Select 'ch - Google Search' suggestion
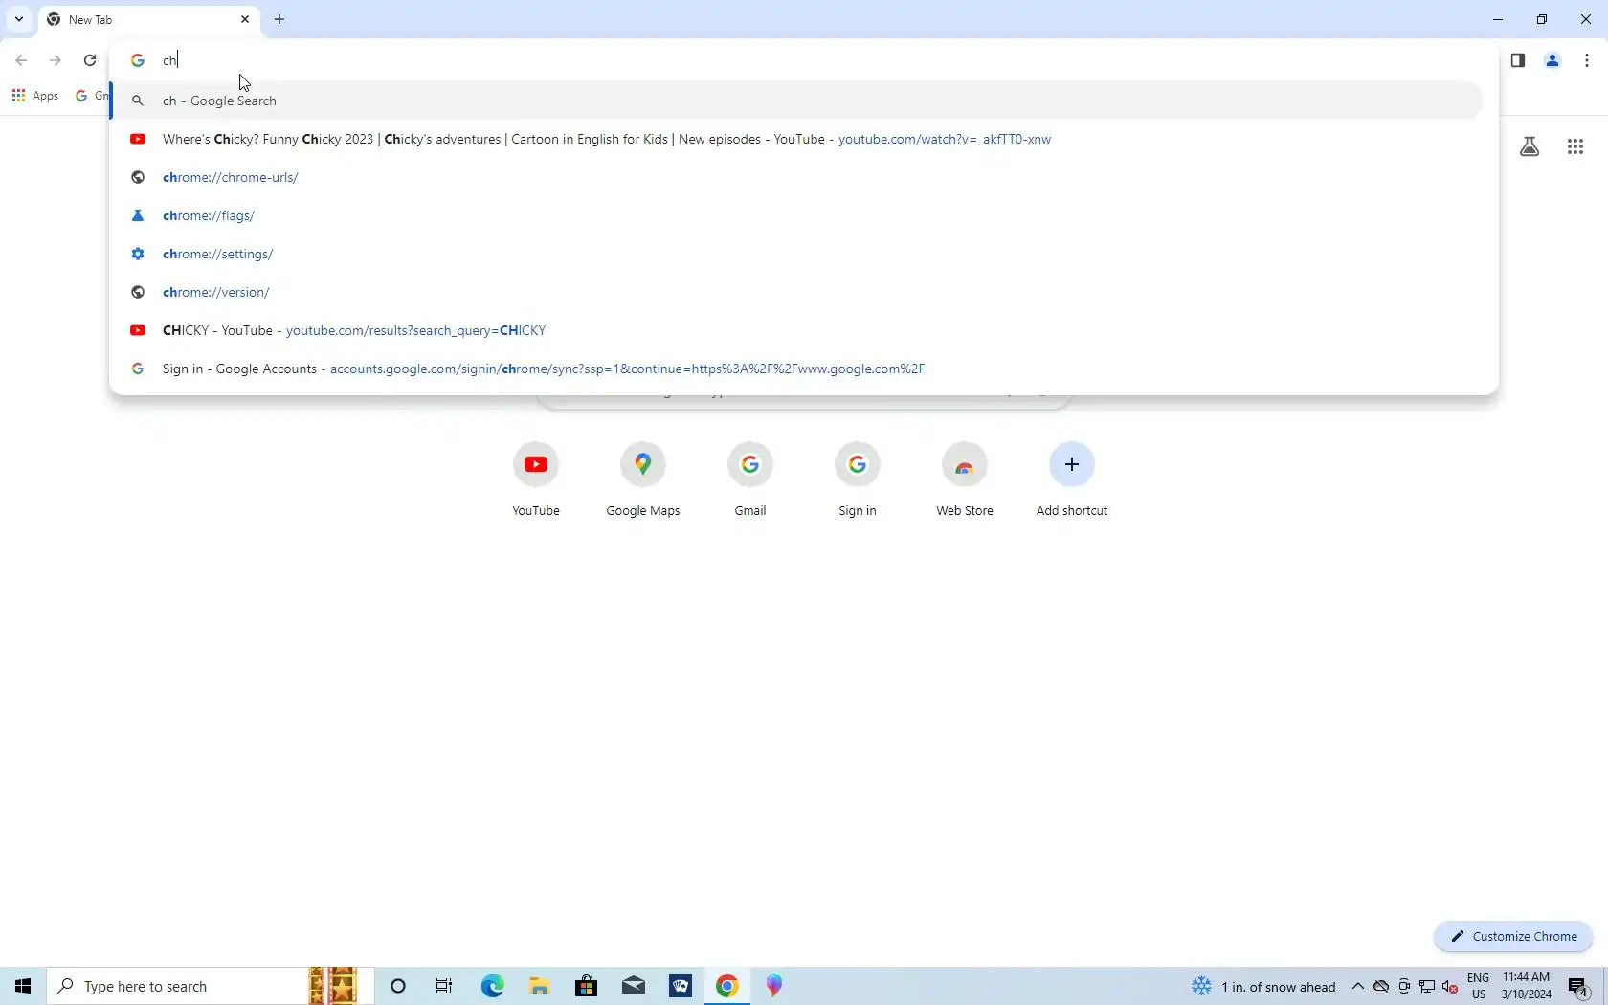This screenshot has width=1608, height=1005. [x=797, y=100]
